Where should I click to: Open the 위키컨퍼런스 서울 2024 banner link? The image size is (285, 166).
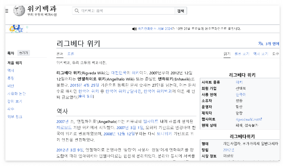coord(155,29)
